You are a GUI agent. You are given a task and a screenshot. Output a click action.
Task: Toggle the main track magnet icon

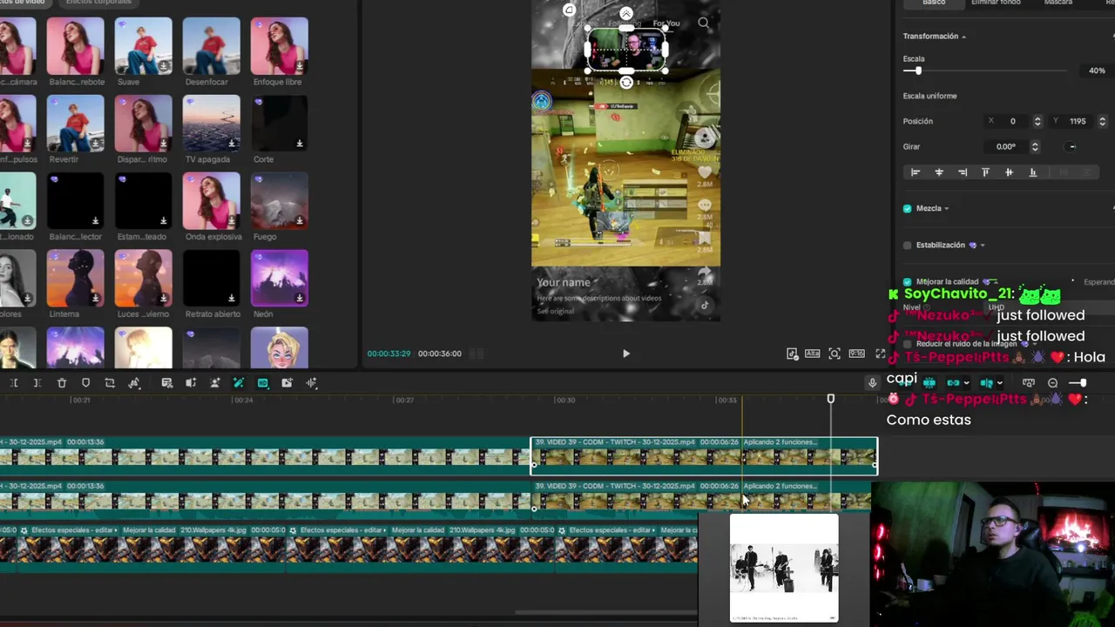(x=906, y=382)
